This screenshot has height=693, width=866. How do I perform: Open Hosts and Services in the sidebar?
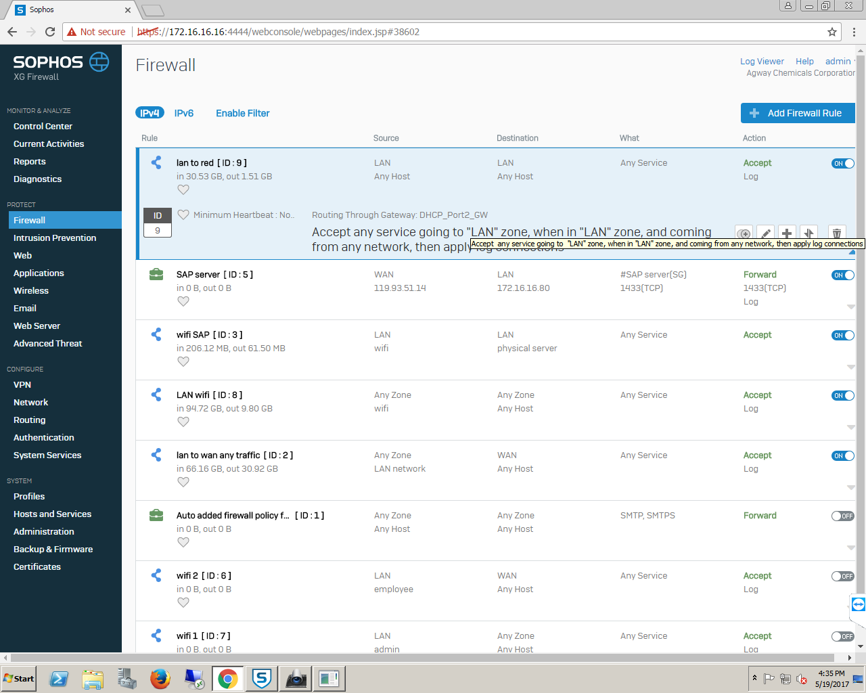pos(52,514)
